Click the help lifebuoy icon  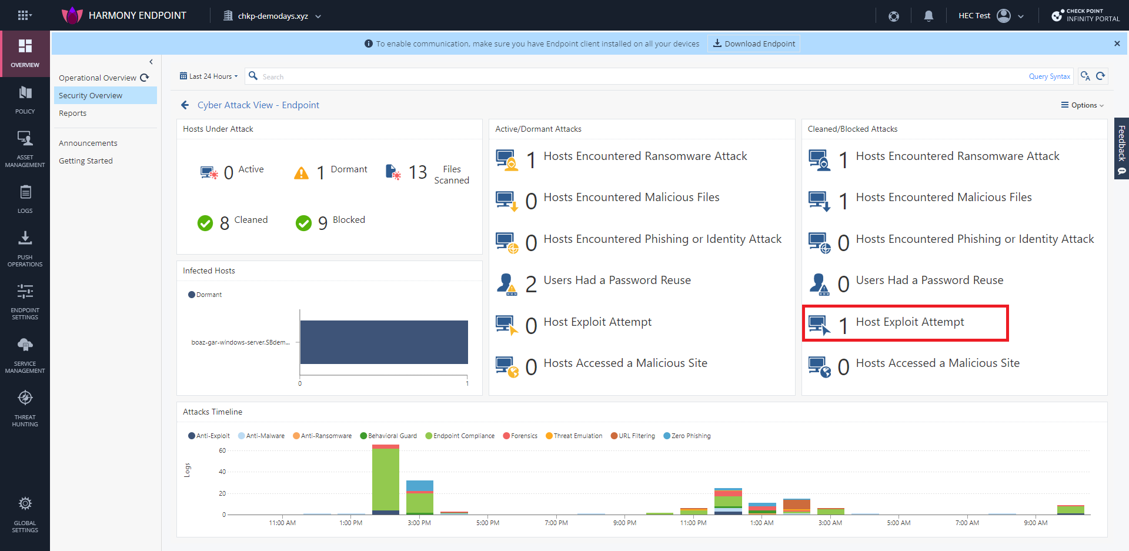pos(894,16)
